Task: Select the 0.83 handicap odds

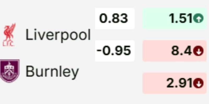Action: point(114,18)
